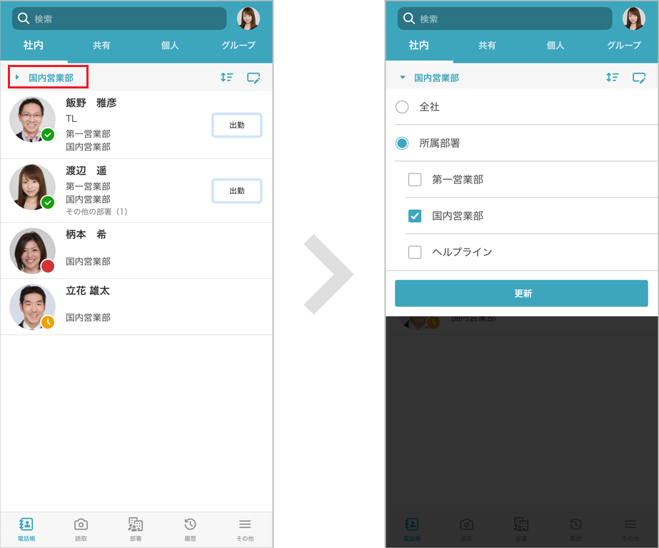The width and height of the screenshot is (659, 548).
Task: Open the profile avatar in the right screen header
Action: pyautogui.click(x=634, y=19)
